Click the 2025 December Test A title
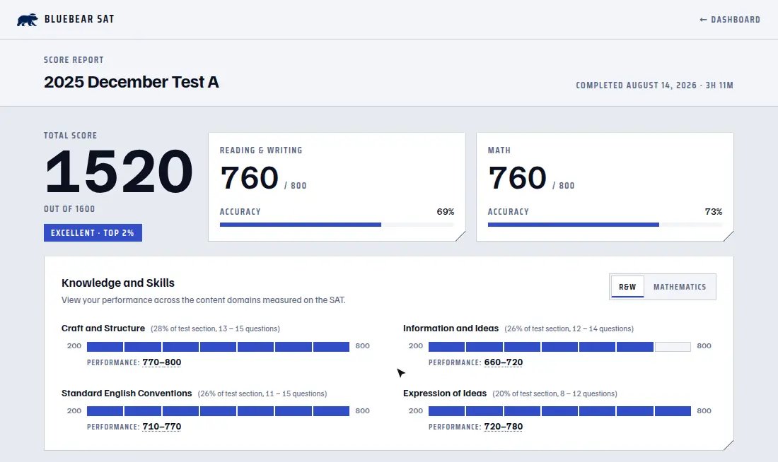 [132, 82]
